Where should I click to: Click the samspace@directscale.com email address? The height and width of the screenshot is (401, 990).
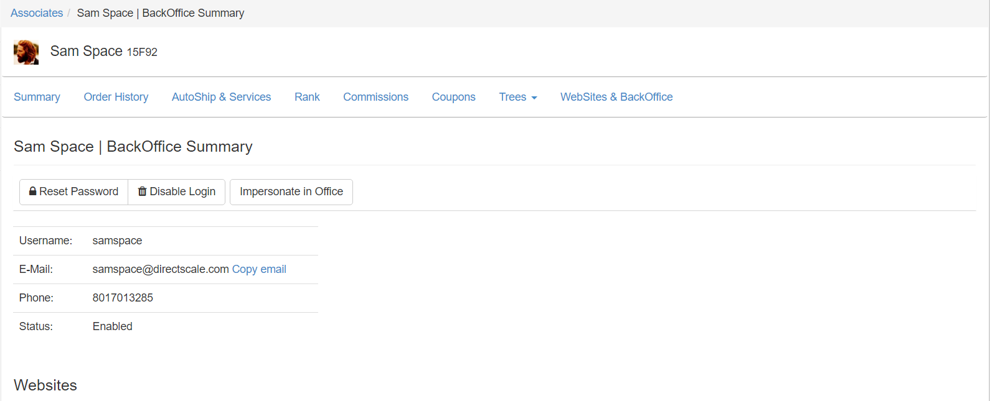[x=161, y=269]
